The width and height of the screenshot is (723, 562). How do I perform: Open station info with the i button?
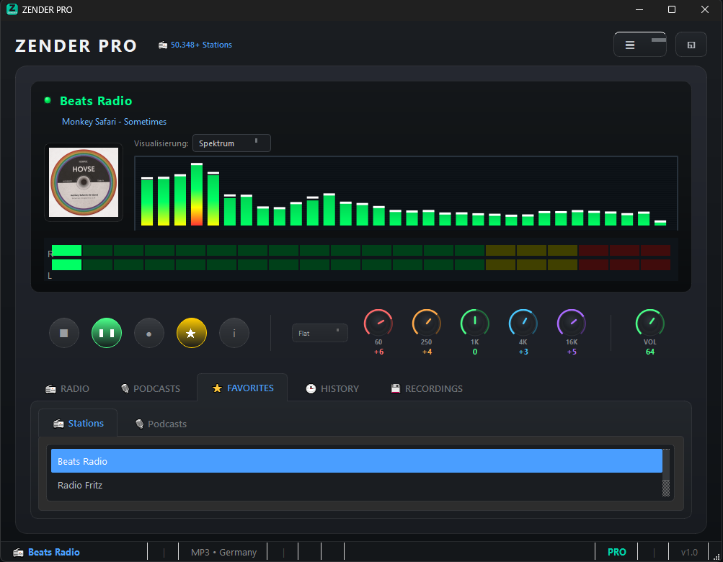(x=234, y=334)
